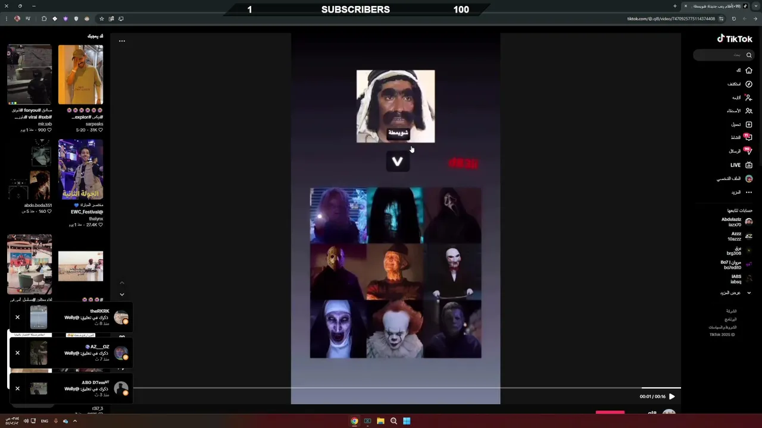The image size is (762, 428).
Task: Open the browser three-dots menu
Action: tap(6, 19)
